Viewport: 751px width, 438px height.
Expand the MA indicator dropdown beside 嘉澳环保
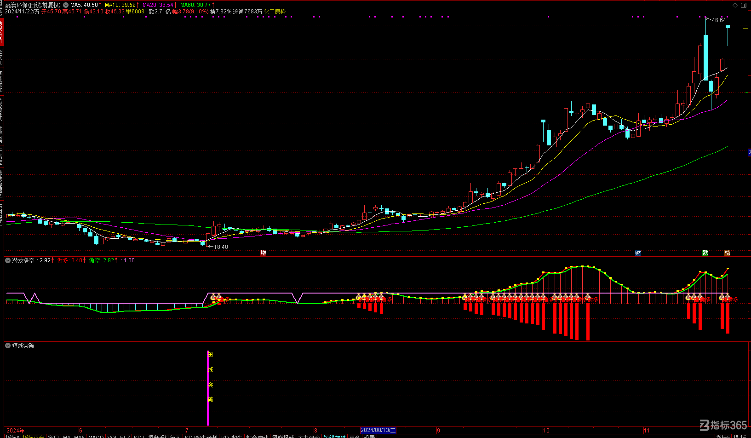click(x=65, y=5)
